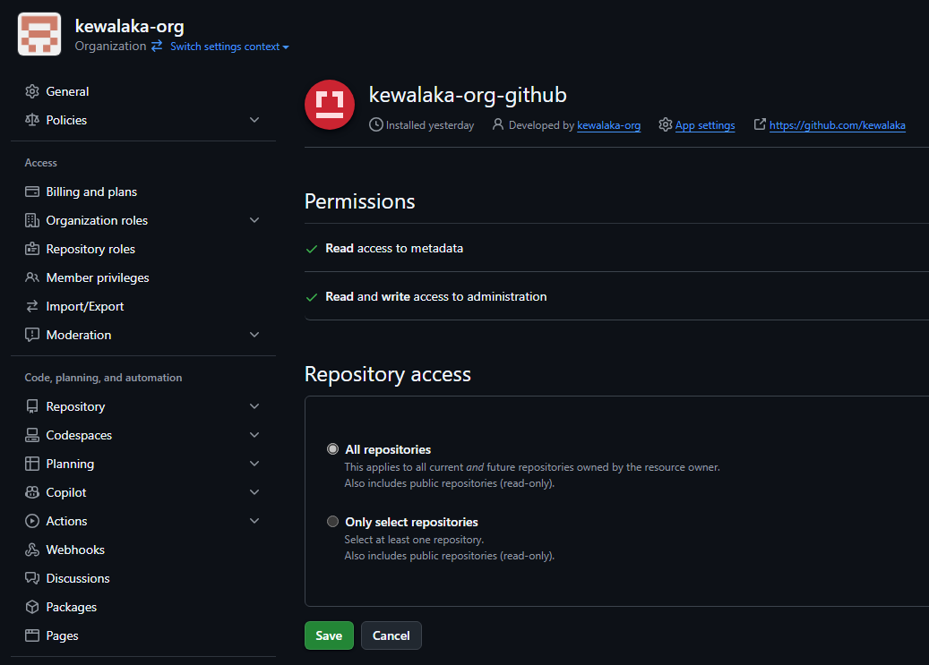This screenshot has width=929, height=665.
Task: Click the Import/Export arrows icon
Action: (x=32, y=306)
